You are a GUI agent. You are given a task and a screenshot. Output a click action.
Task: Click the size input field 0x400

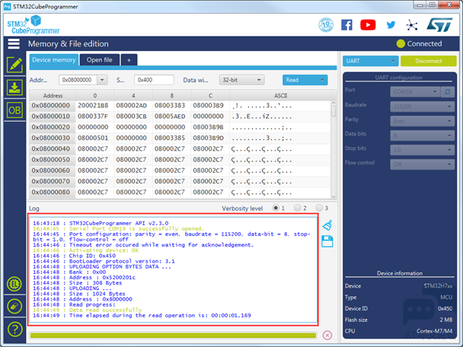coord(154,80)
